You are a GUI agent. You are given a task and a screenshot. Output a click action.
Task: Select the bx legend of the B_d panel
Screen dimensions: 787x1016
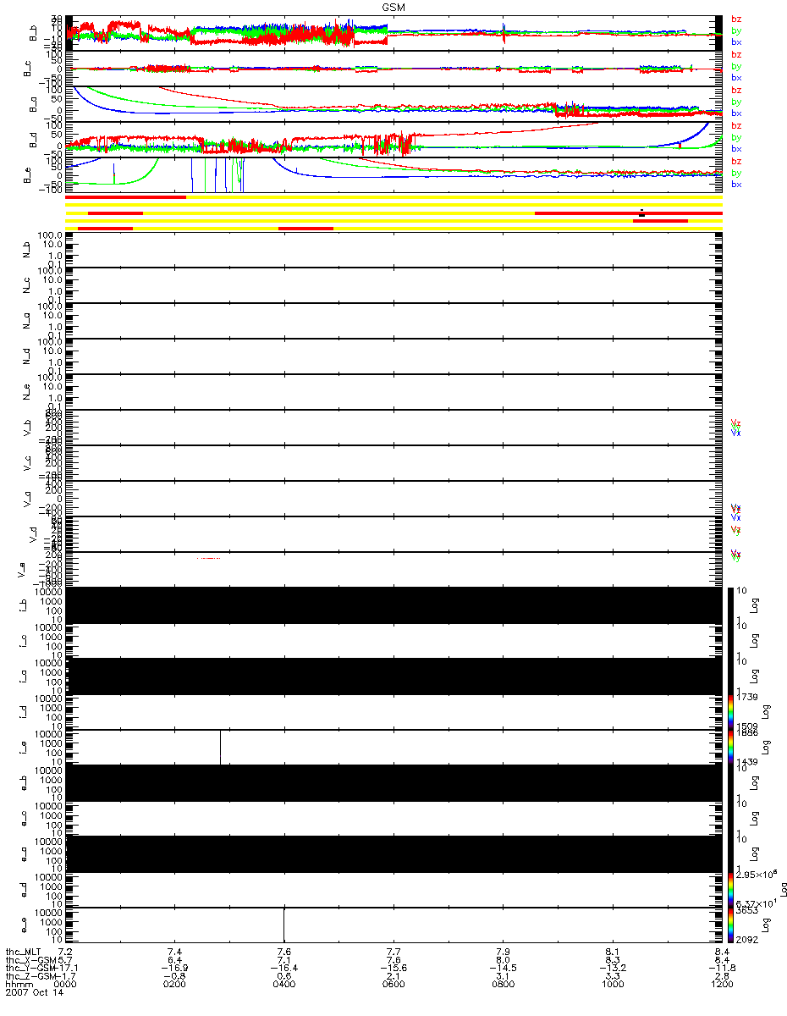[x=736, y=148]
